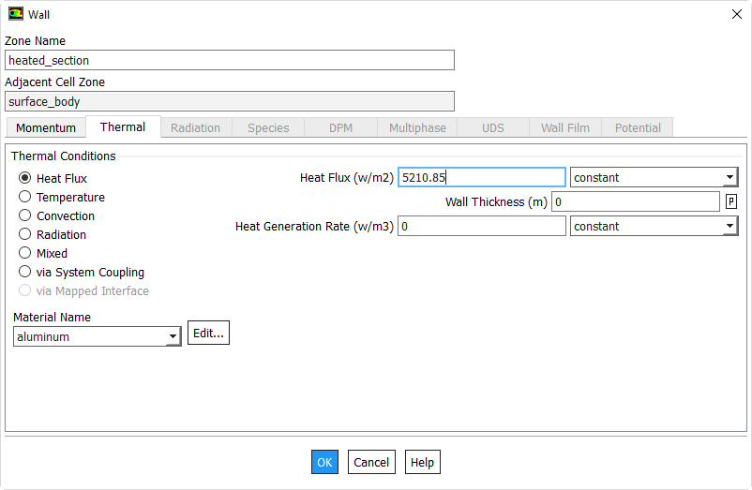
Task: Open the Multiphase tab
Action: (417, 128)
